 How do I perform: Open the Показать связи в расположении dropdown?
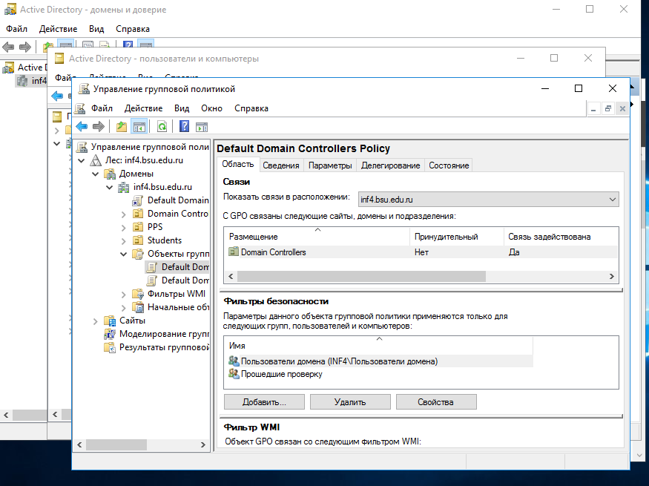click(488, 200)
